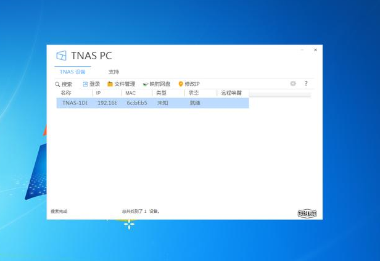Image resolution: width=380 pixels, height=261 pixels.
Task: Click the 登录 login arrow icon
Action: click(85, 84)
